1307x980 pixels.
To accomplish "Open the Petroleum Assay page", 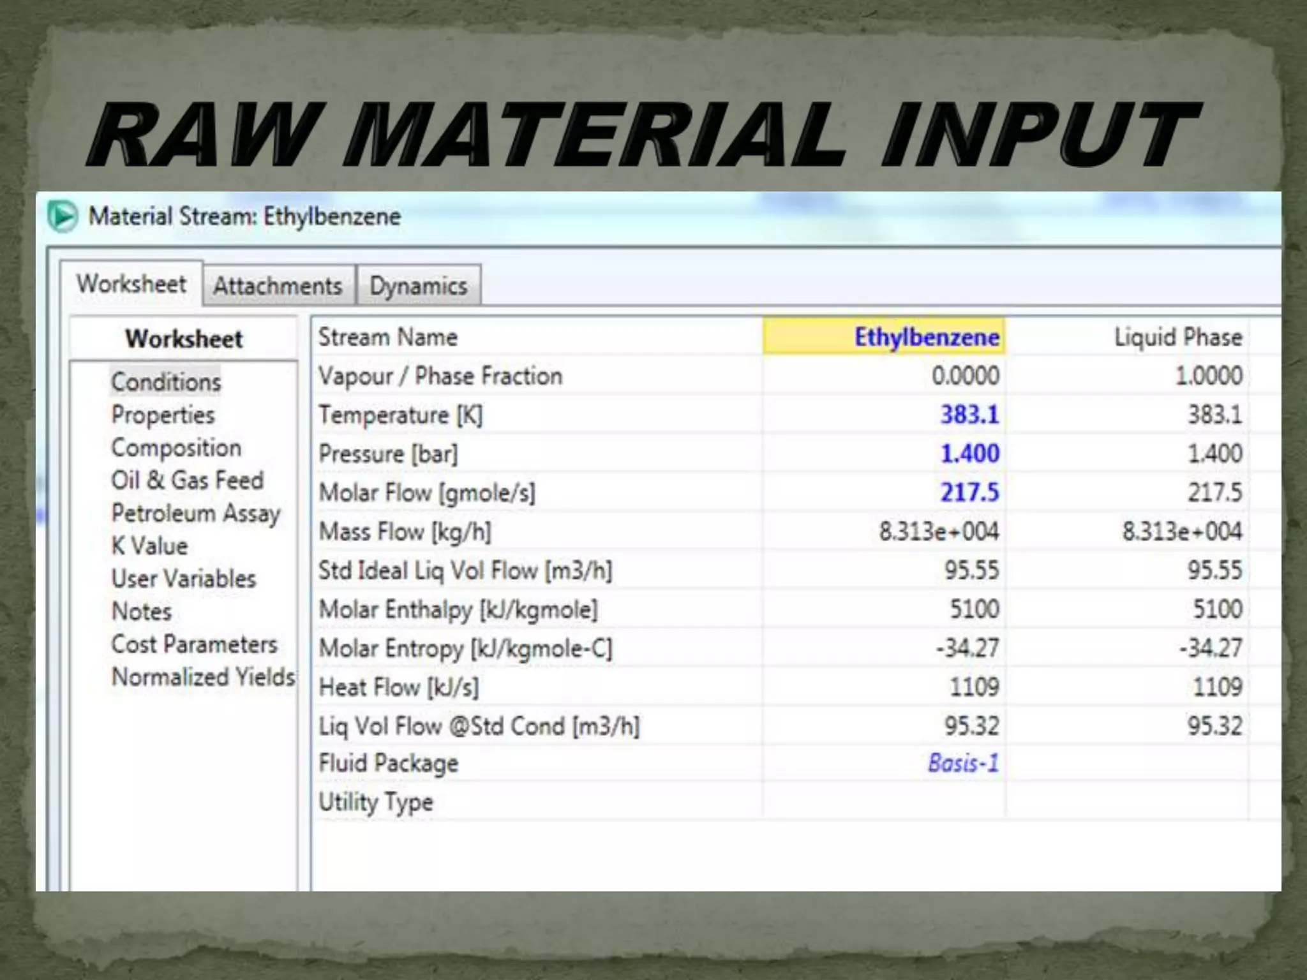I will pos(195,513).
